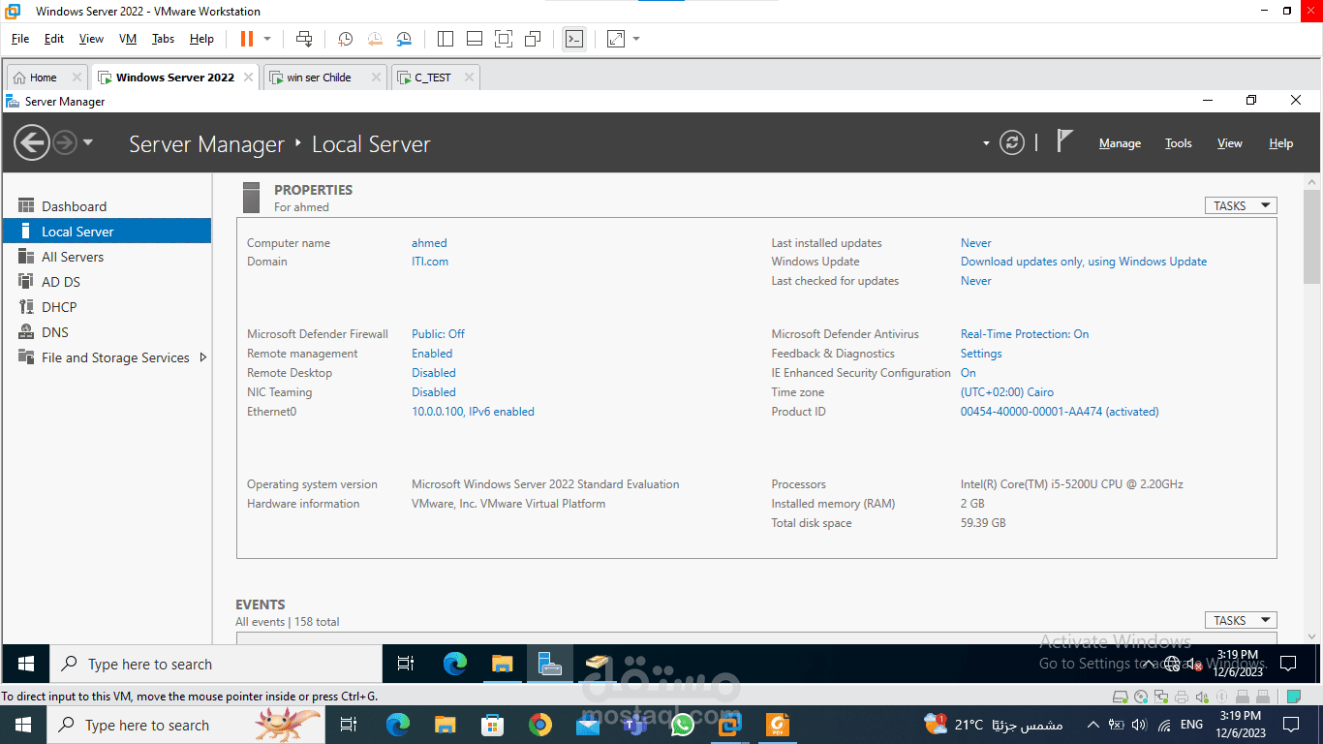The width and height of the screenshot is (1323, 744).
Task: Toggle the thumbnail bar layout icon
Action: [x=475, y=39]
